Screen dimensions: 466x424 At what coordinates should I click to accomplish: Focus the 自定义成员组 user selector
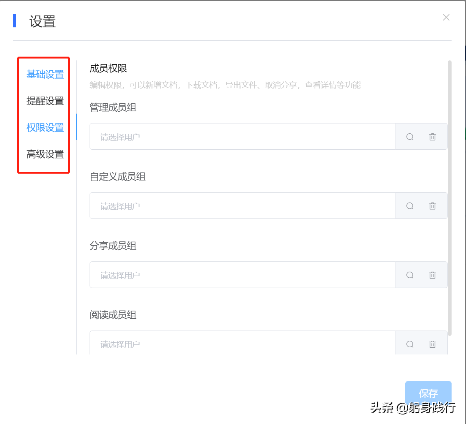coord(242,206)
